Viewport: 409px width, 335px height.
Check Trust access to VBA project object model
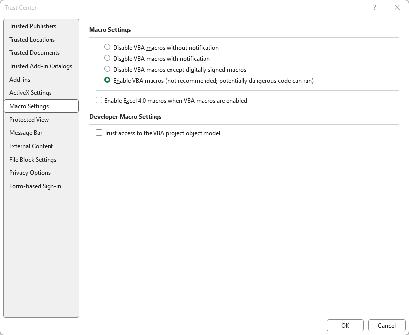(x=99, y=133)
